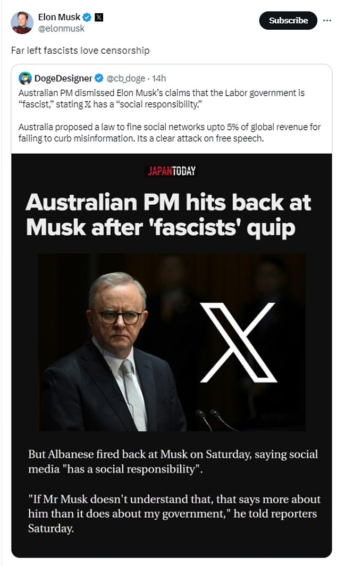
Task: Open the @cb_doge handle link
Action: pos(125,78)
